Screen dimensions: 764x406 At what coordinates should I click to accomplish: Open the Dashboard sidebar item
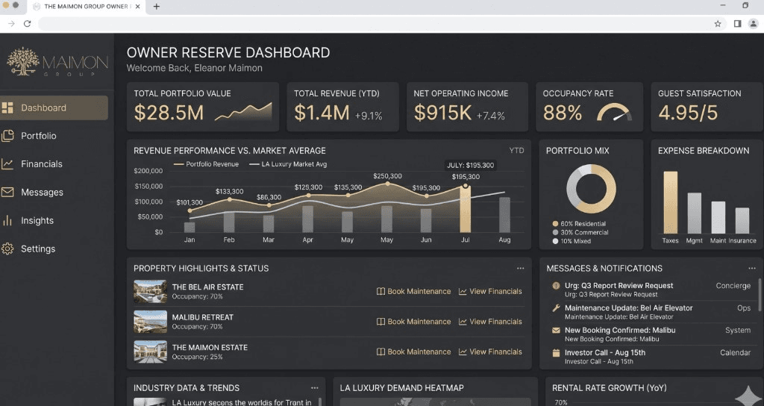[54, 107]
